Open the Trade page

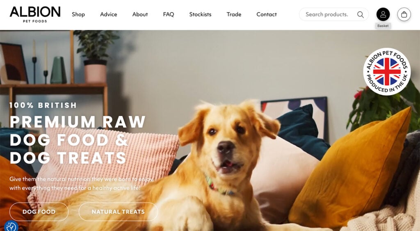pos(234,14)
